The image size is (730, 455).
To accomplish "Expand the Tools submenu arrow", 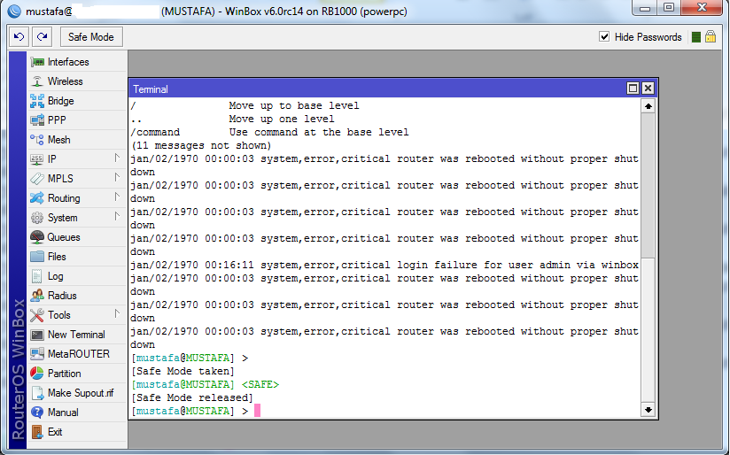I will pos(117,314).
